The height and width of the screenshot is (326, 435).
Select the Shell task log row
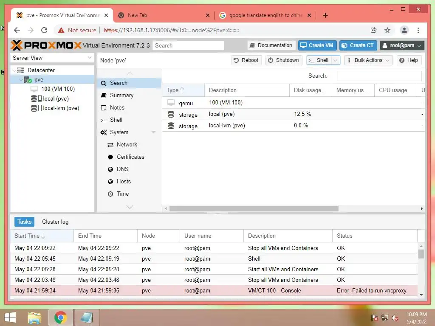(214, 259)
